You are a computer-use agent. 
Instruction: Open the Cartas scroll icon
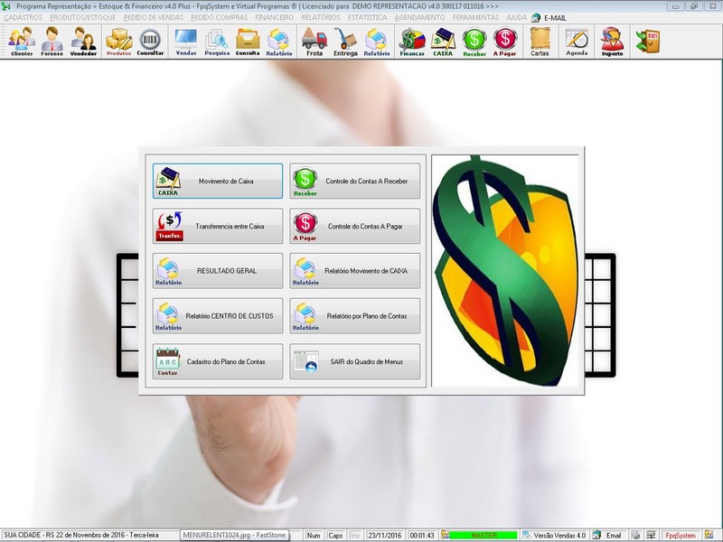click(x=540, y=42)
